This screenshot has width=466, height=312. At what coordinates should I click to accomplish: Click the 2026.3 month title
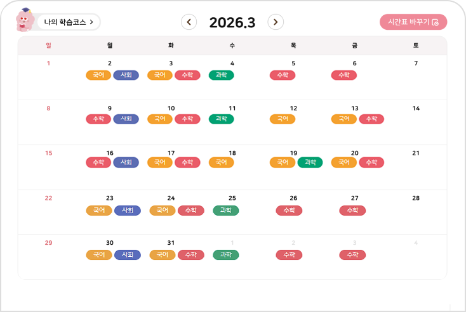tap(232, 23)
